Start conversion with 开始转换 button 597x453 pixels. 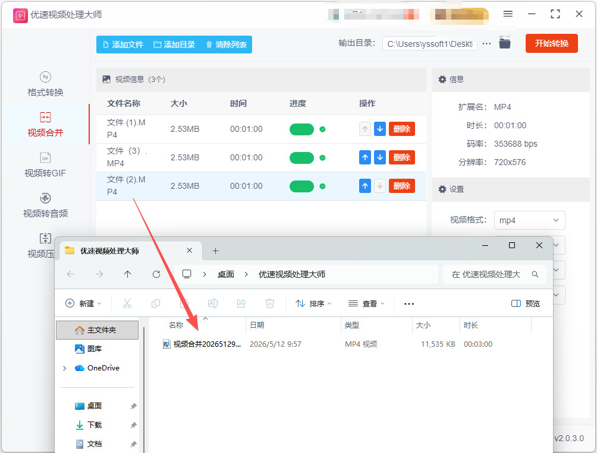click(551, 43)
